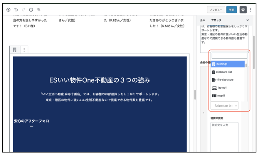Click the icon search input field
Screen dimensions: 259x156
(229, 56)
